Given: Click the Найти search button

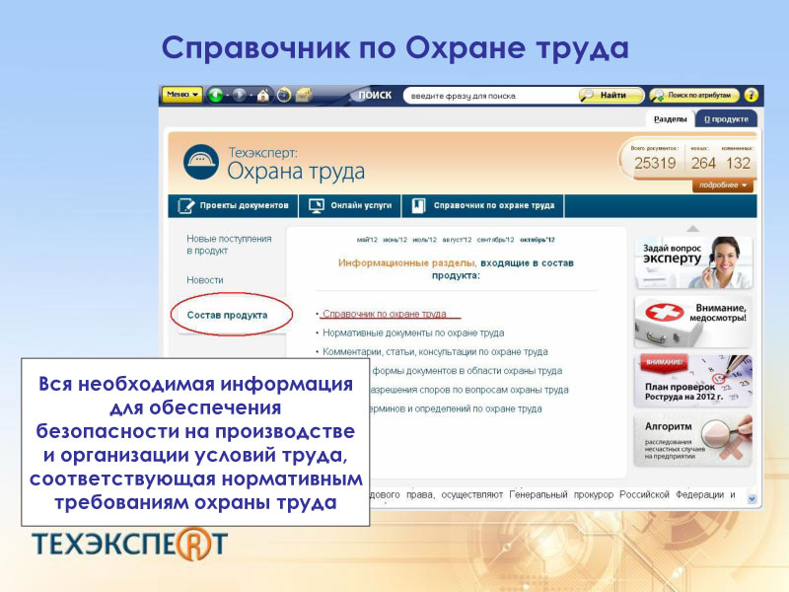Looking at the screenshot, I should tap(610, 95).
